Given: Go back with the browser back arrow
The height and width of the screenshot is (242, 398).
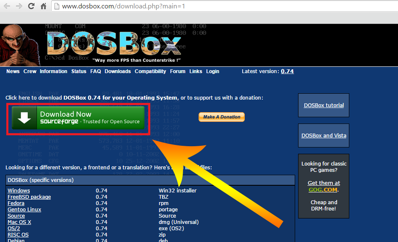Looking at the screenshot, I should tap(7, 6).
